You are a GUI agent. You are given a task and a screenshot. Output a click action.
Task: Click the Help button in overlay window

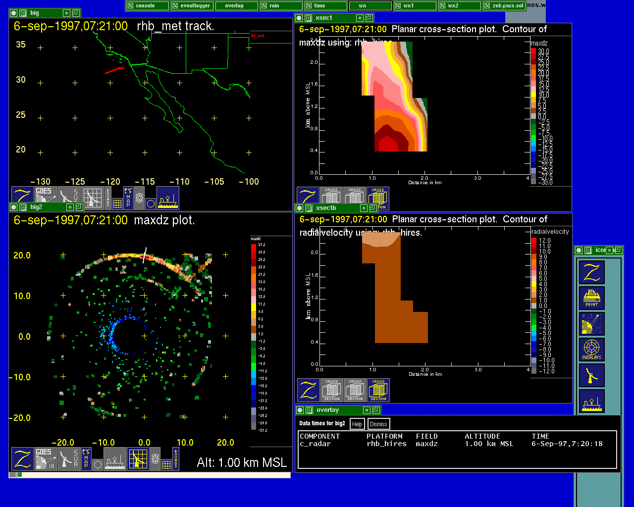(357, 424)
